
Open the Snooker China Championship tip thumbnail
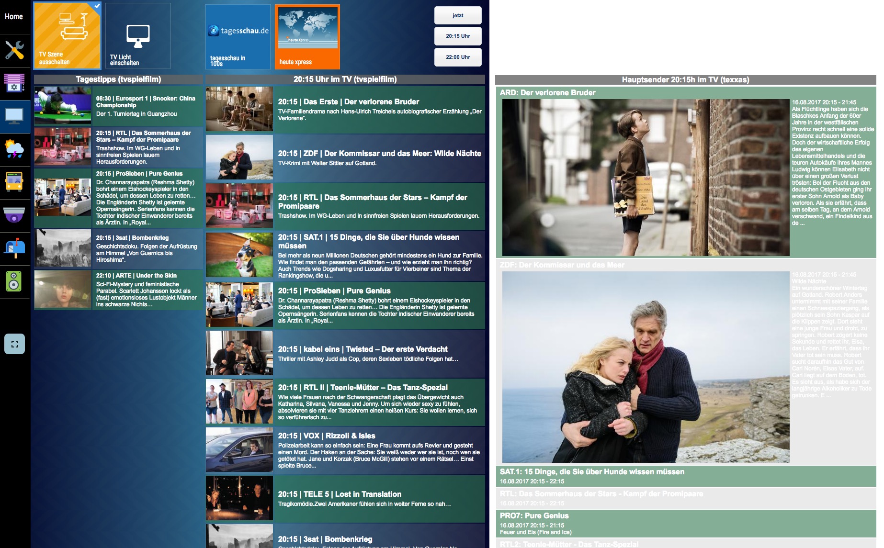pyautogui.click(x=63, y=106)
